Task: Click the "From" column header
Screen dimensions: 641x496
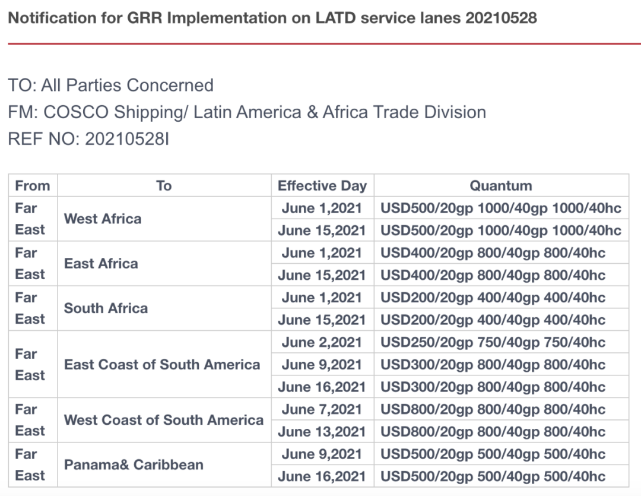Action: (33, 186)
